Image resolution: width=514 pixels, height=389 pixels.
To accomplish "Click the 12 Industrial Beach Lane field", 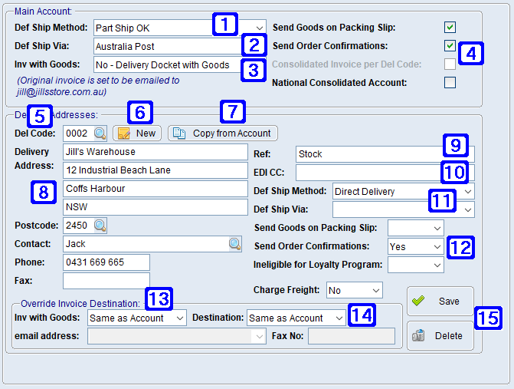I will pyautogui.click(x=156, y=170).
